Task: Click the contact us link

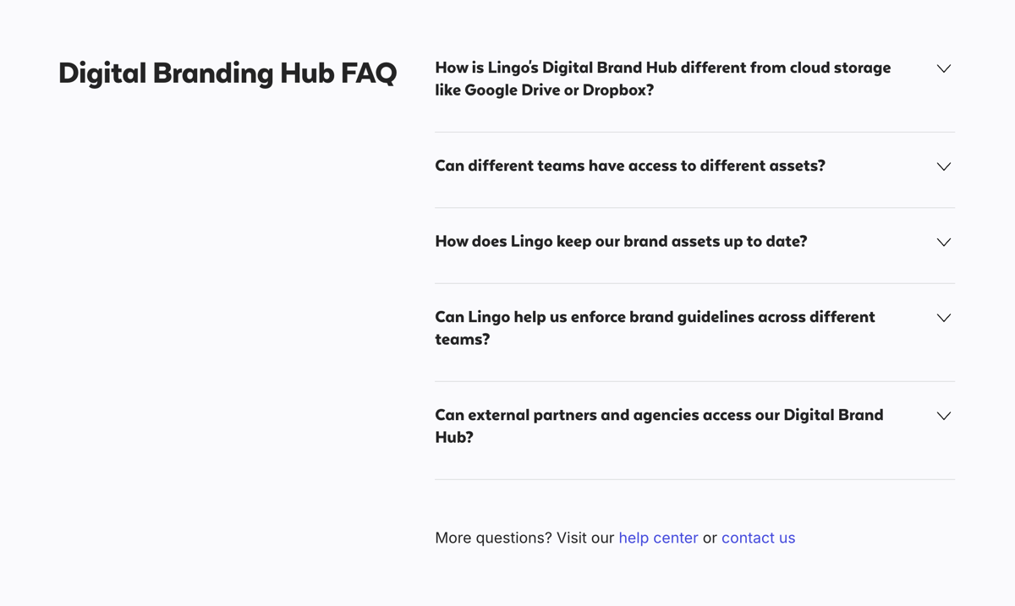Action: point(758,538)
